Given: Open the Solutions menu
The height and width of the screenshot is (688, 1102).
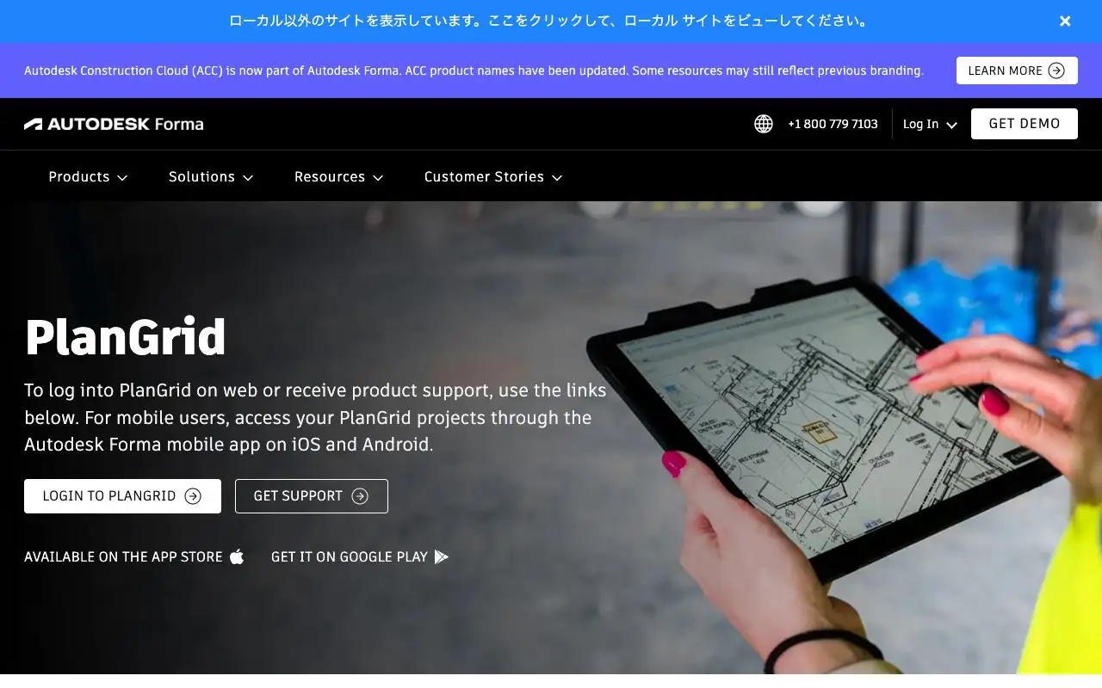Looking at the screenshot, I should (x=211, y=176).
